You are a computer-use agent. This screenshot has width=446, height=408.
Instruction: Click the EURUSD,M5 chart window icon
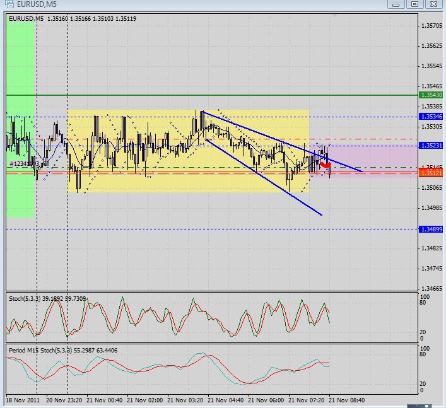9,4
